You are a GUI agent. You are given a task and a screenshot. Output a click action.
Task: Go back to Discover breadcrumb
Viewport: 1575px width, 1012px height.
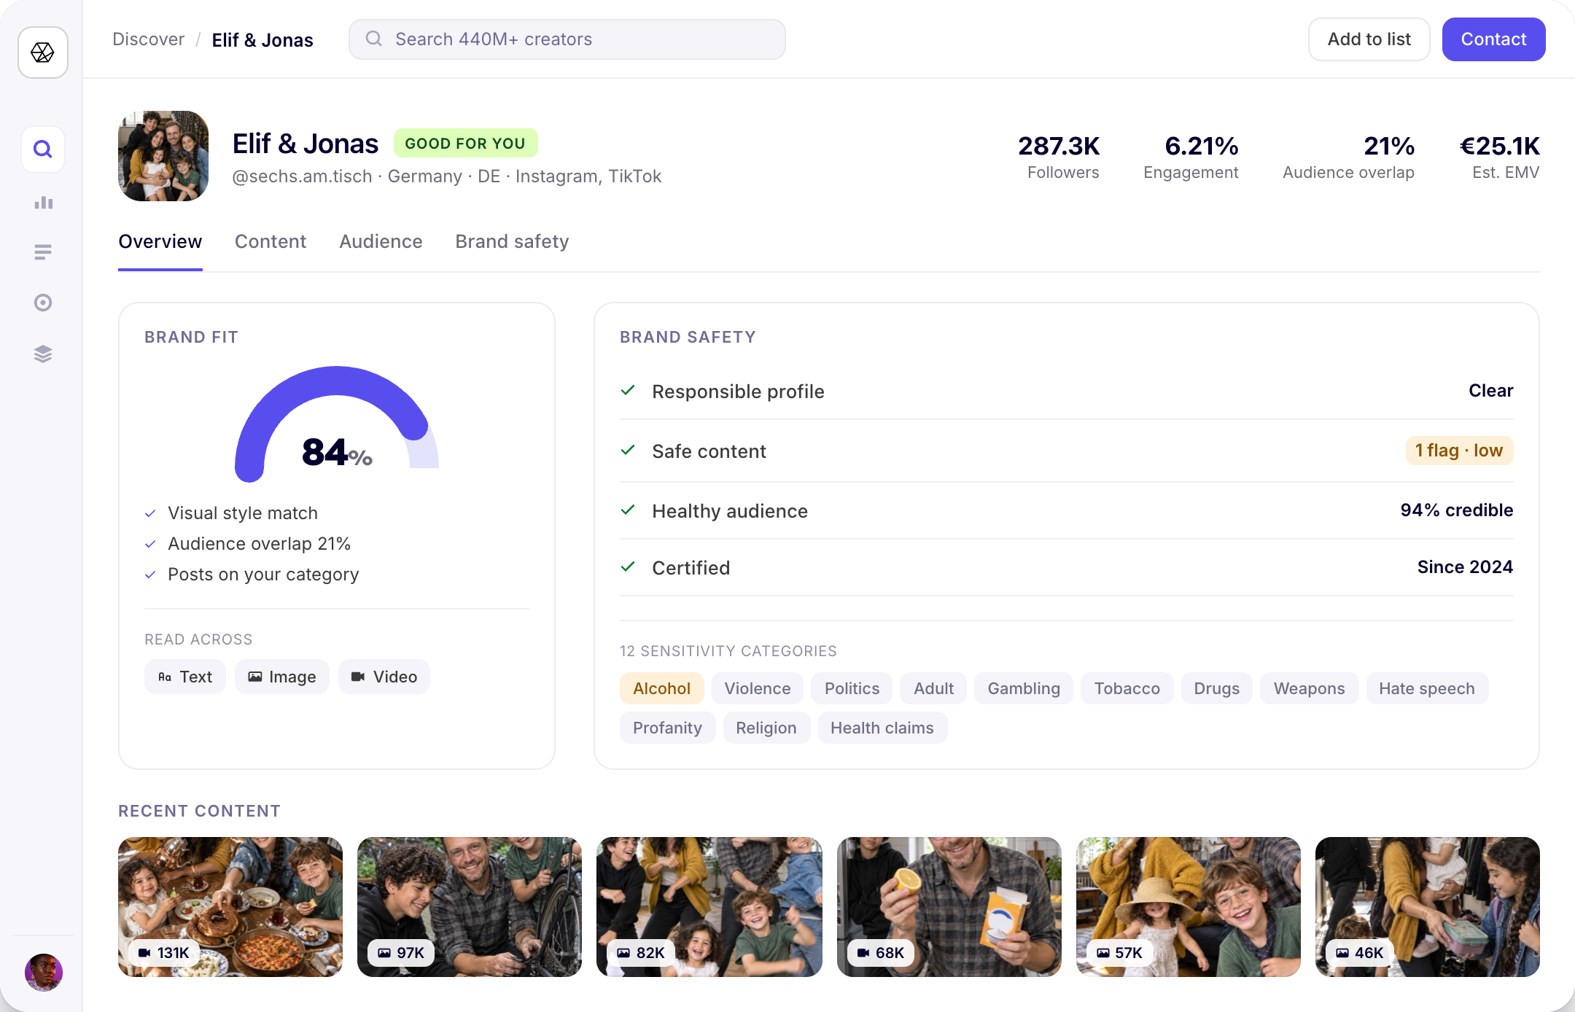pos(149,39)
